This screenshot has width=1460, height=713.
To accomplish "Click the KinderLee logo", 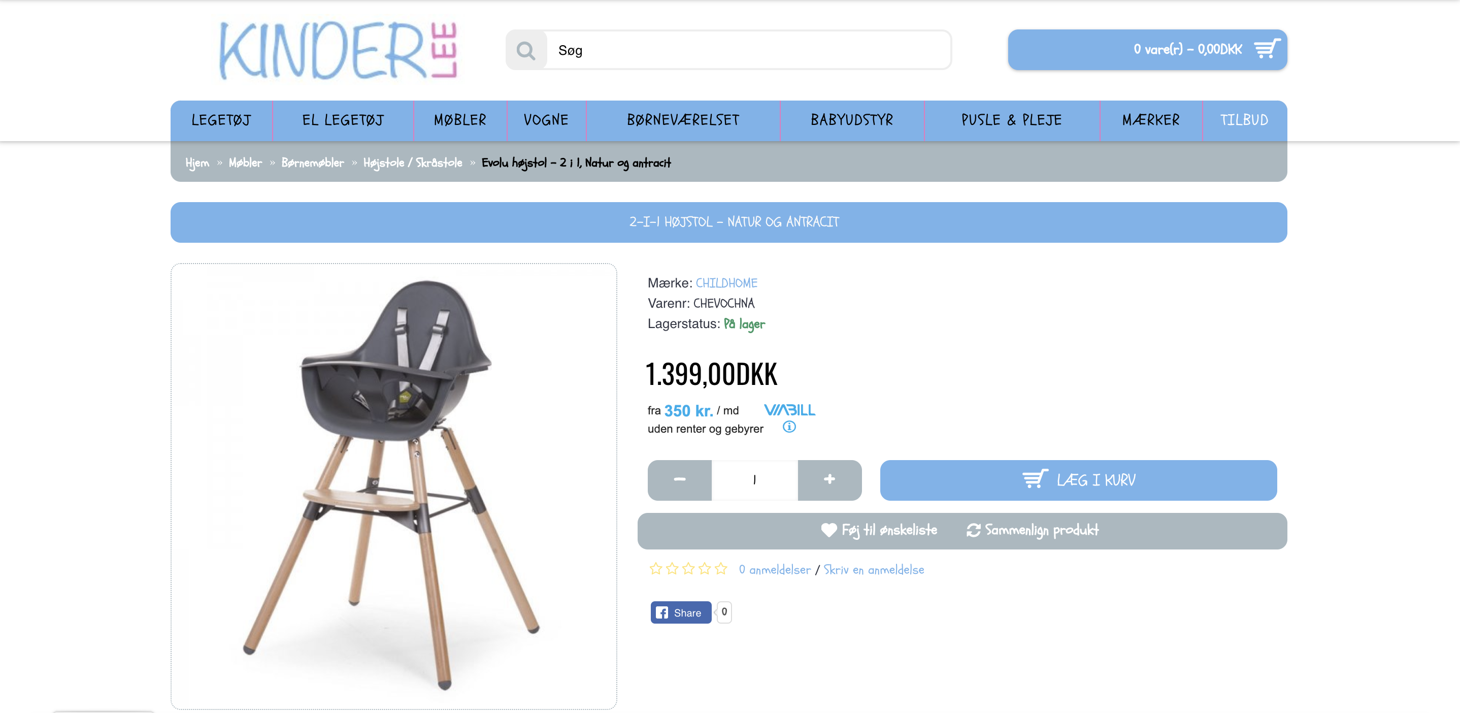I will tap(339, 50).
